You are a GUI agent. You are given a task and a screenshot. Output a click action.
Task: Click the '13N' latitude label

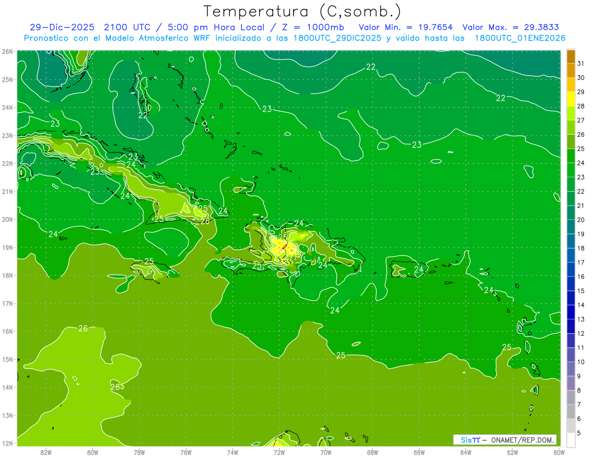point(7,415)
